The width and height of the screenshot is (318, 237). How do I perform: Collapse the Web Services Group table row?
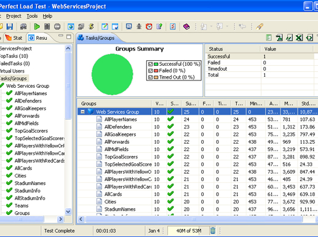point(82,112)
